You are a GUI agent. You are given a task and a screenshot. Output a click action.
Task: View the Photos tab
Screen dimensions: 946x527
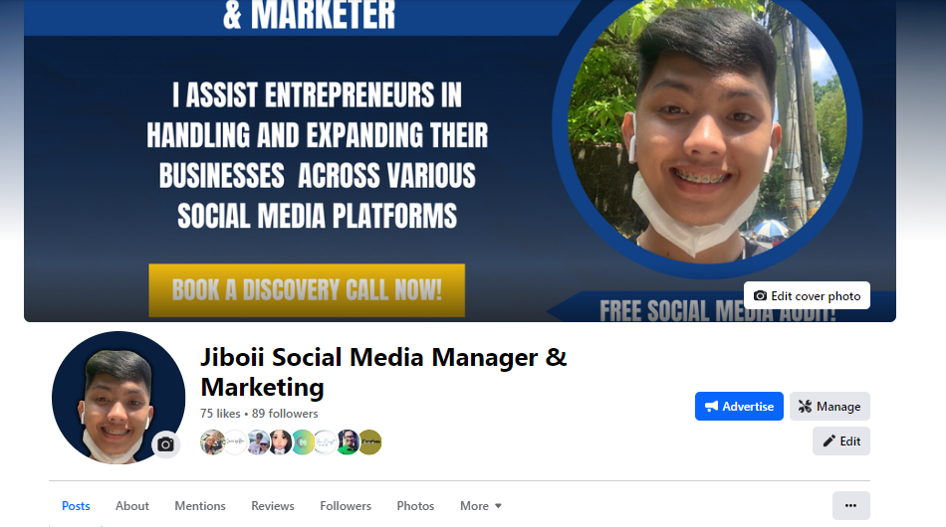[x=415, y=506]
